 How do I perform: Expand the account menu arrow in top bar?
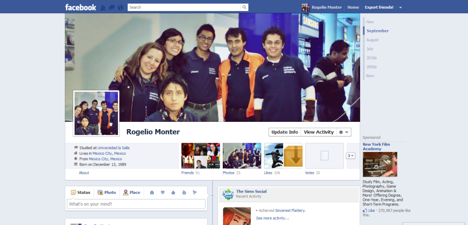(400, 8)
